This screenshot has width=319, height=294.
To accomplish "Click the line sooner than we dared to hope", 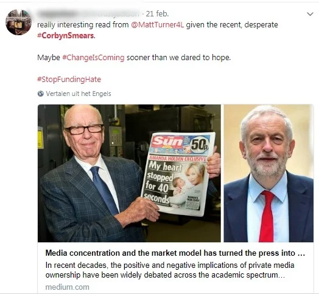I will pos(178,58).
